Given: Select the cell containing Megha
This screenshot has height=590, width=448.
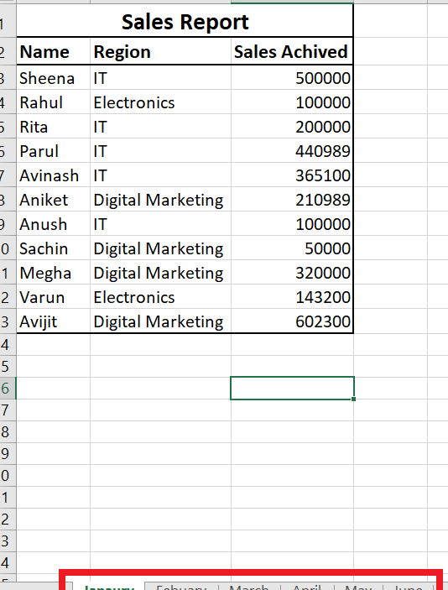Looking at the screenshot, I should coord(54,273).
